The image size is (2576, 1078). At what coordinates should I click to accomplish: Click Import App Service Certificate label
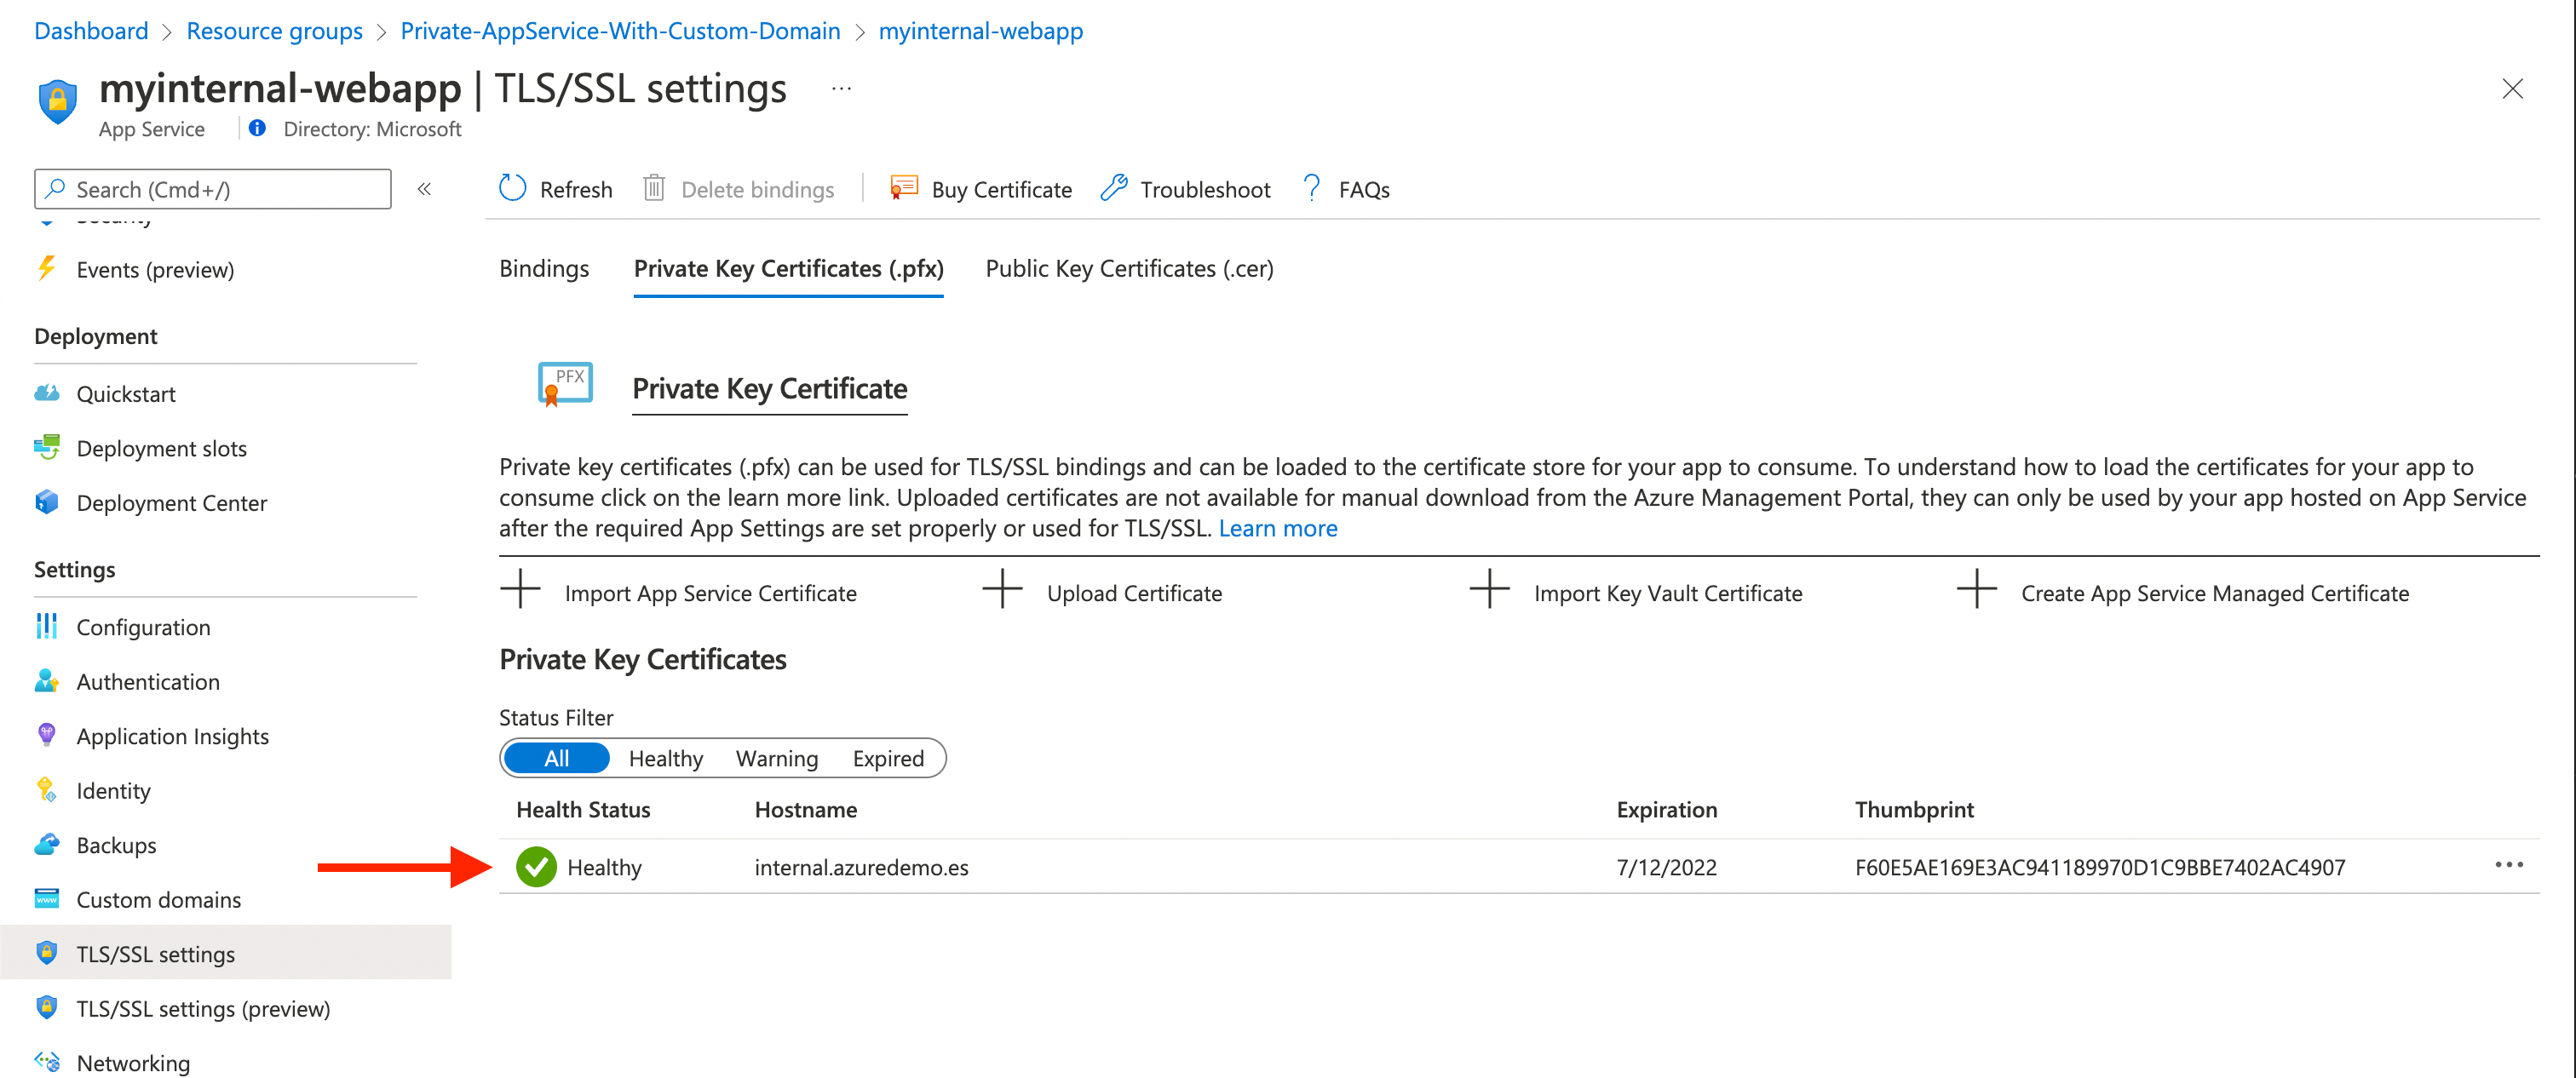[710, 593]
